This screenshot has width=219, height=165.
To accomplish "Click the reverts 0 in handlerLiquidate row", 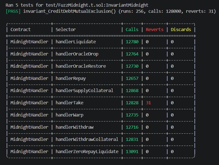I will pyautogui.click(x=147, y=42).
